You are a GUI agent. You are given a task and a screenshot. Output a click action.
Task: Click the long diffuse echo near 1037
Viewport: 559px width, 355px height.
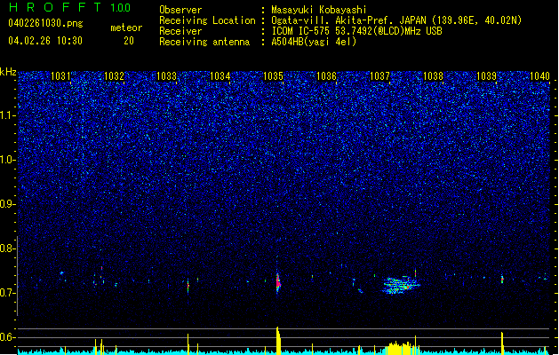tap(401, 285)
